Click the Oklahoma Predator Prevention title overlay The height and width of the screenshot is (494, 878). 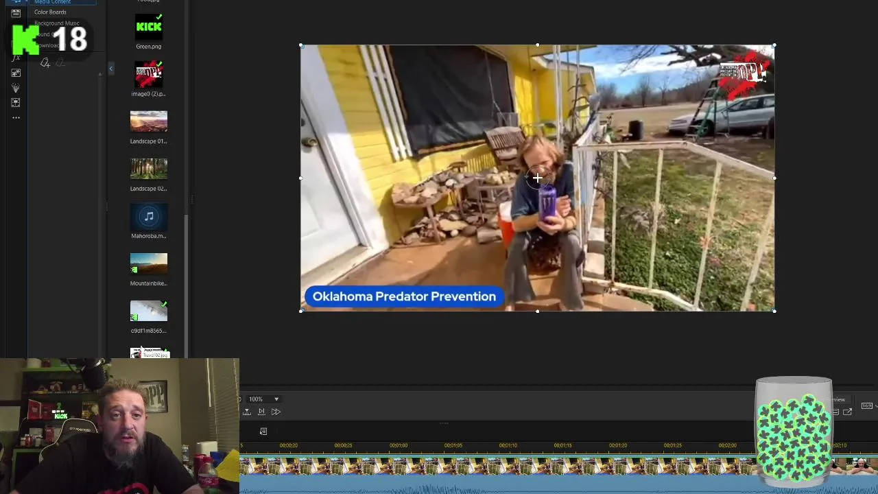404,296
